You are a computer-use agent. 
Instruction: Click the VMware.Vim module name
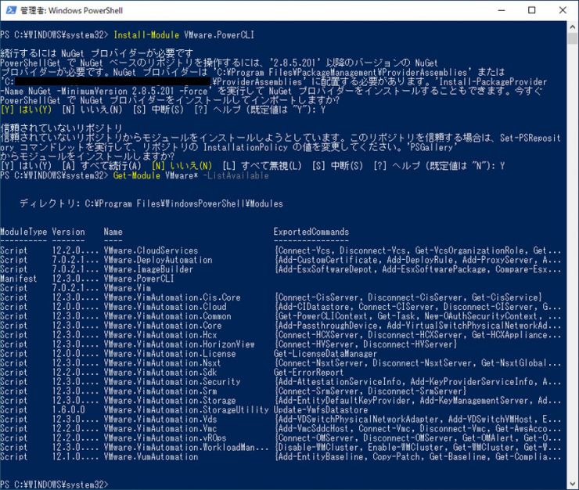tap(127, 288)
